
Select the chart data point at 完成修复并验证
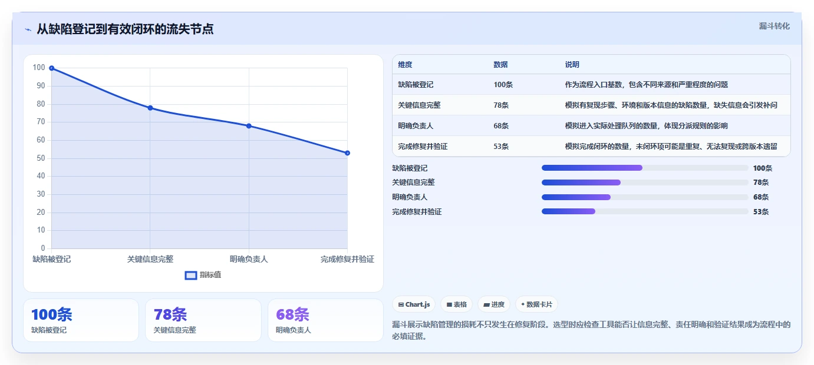pyautogui.click(x=347, y=153)
